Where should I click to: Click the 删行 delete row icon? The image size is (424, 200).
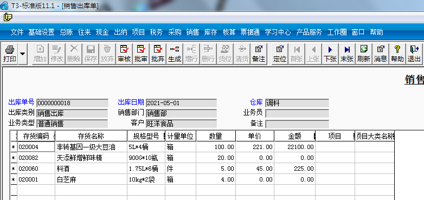208,54
